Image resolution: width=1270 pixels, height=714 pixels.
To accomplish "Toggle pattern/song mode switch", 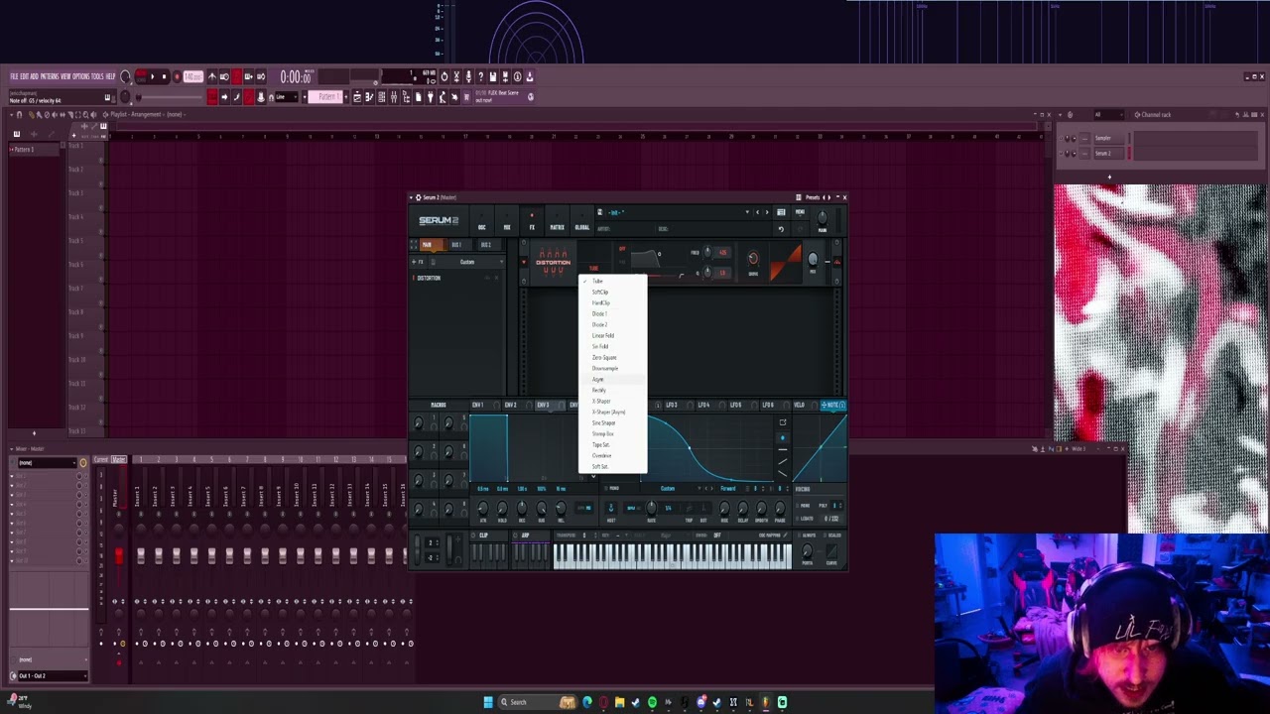I will 140,76.
